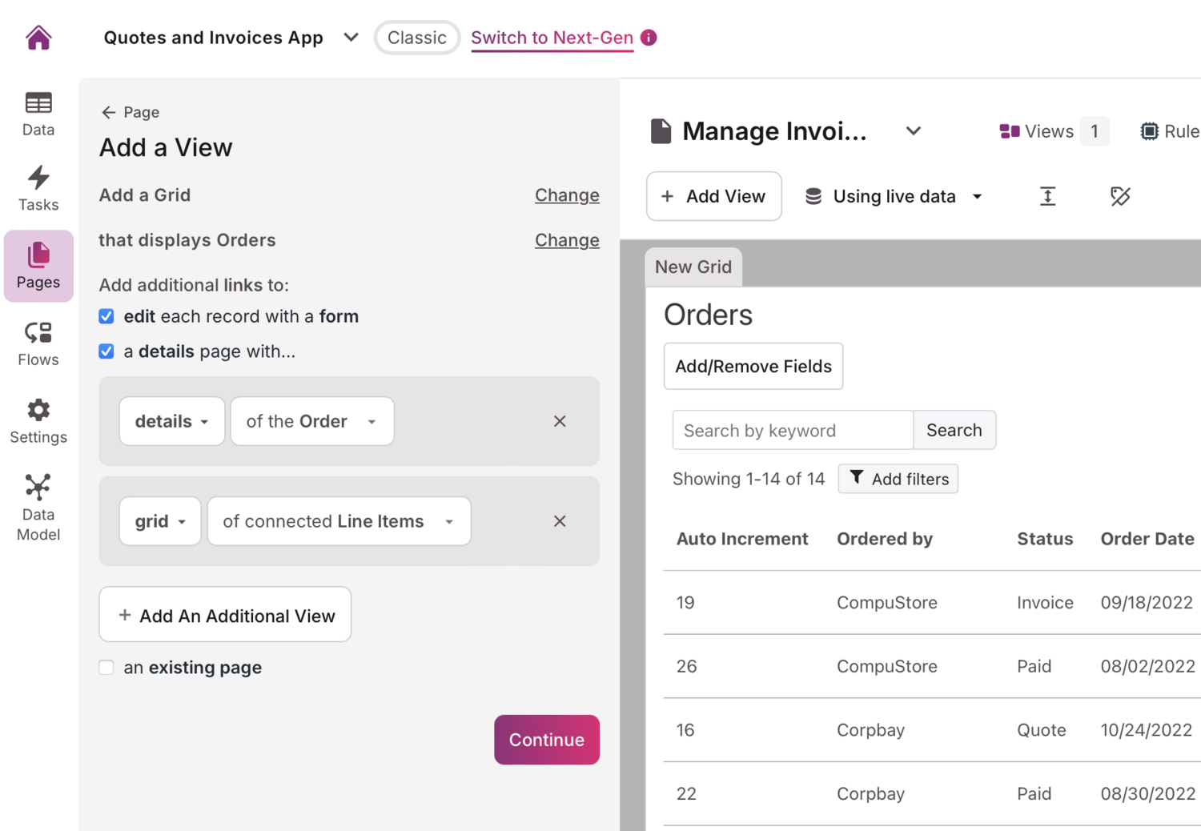Open the Data panel in the sidebar
Viewport: 1201px width, 831px height.
(38, 114)
